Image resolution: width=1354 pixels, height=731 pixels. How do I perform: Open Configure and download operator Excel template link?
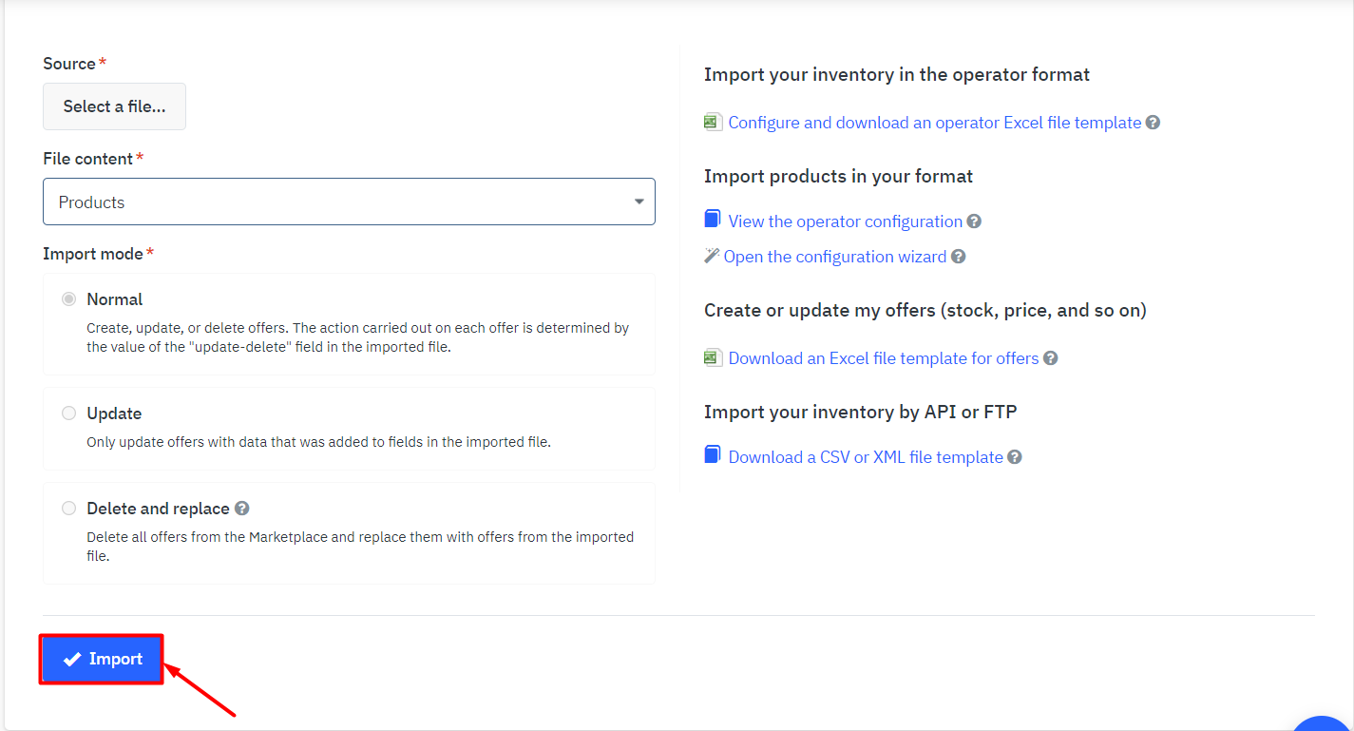934,123
